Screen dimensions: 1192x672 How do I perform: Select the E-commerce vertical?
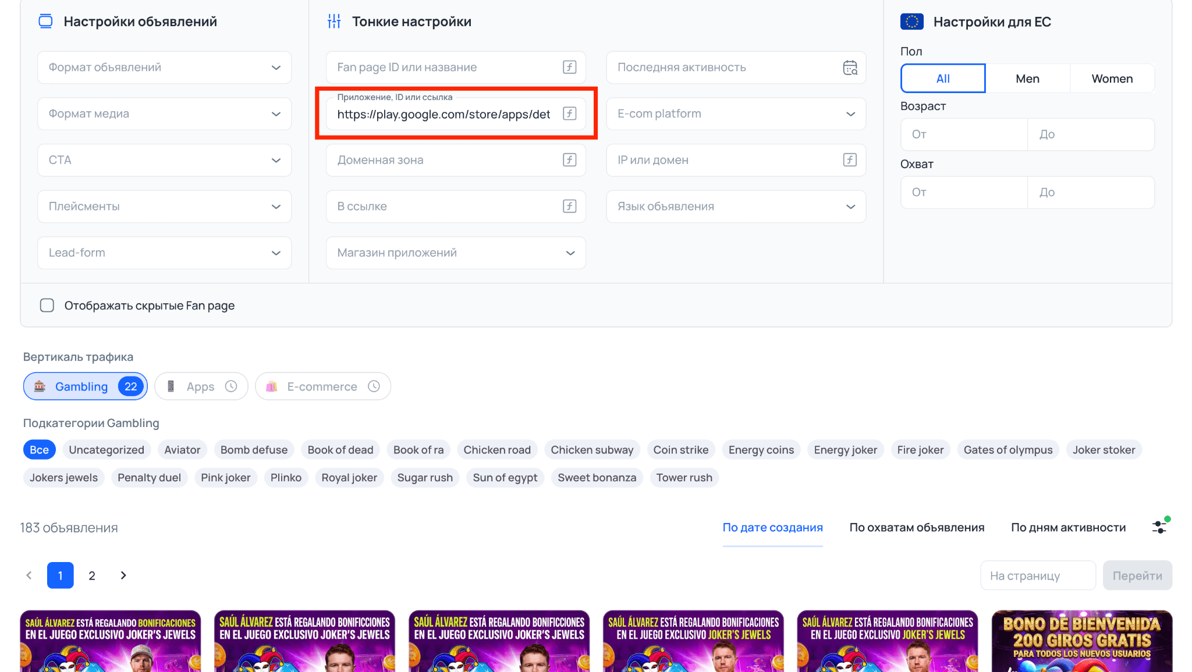(323, 386)
